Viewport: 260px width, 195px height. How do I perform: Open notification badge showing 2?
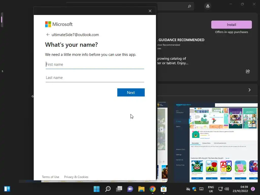click(253, 189)
